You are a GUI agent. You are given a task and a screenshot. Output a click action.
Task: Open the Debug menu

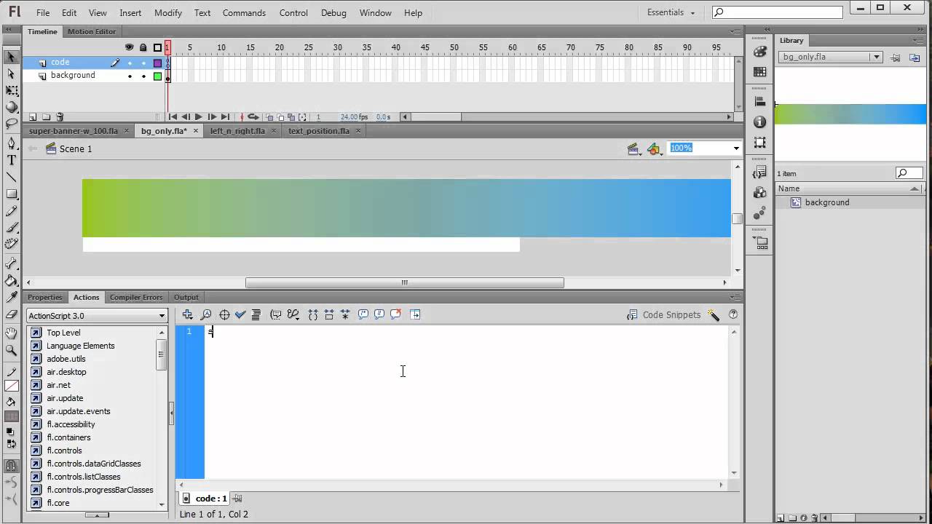point(333,12)
